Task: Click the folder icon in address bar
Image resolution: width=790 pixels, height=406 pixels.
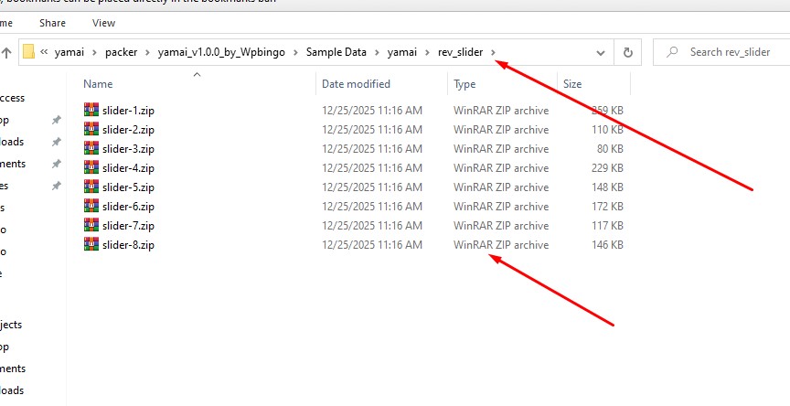Action: point(28,52)
